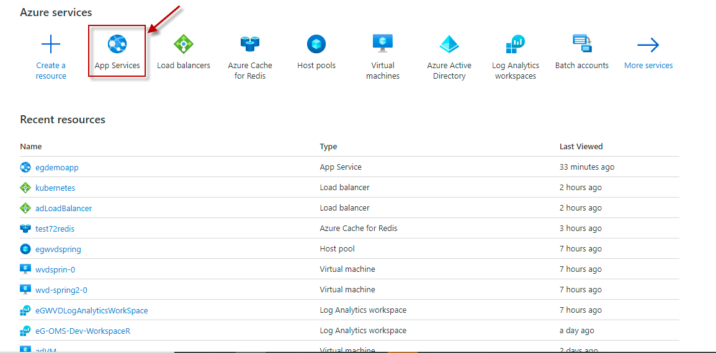The height and width of the screenshot is (353, 716).
Task: Click the 'Host pool' type cell
Action: pyautogui.click(x=337, y=248)
